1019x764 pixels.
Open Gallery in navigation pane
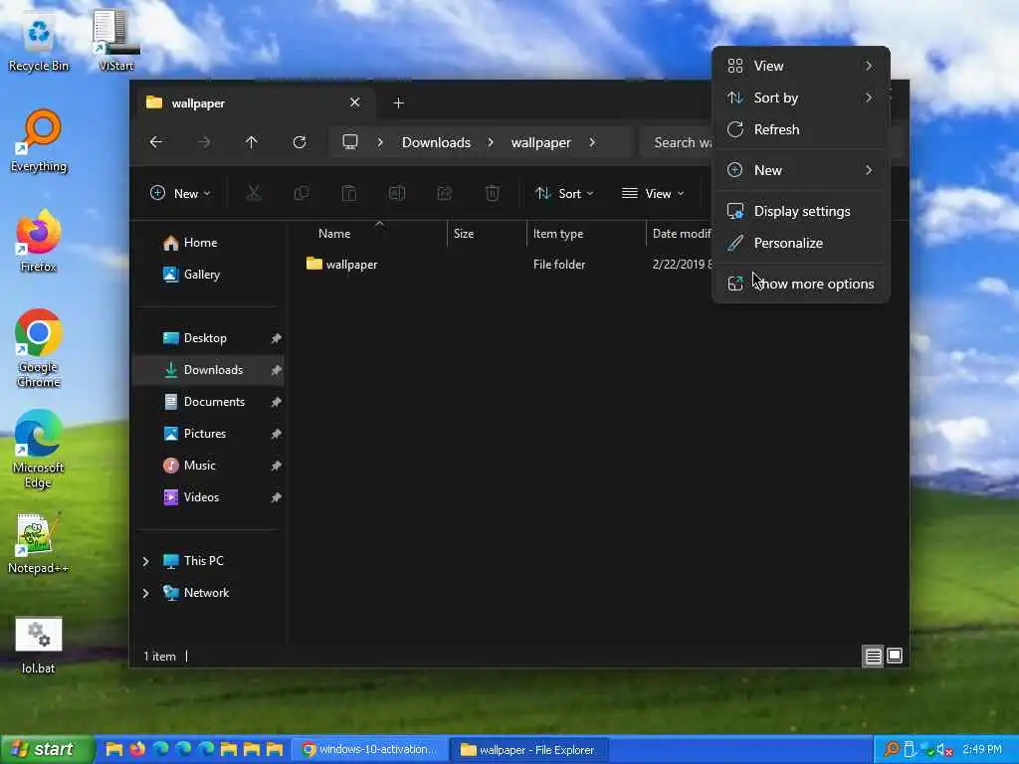[x=209, y=275]
